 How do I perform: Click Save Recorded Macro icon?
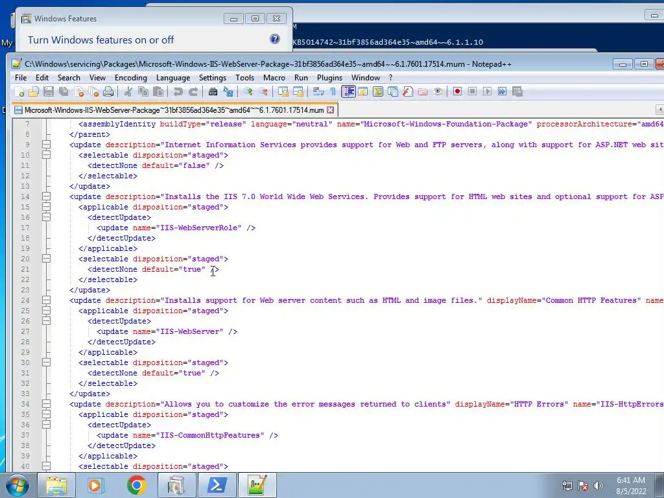click(517, 92)
